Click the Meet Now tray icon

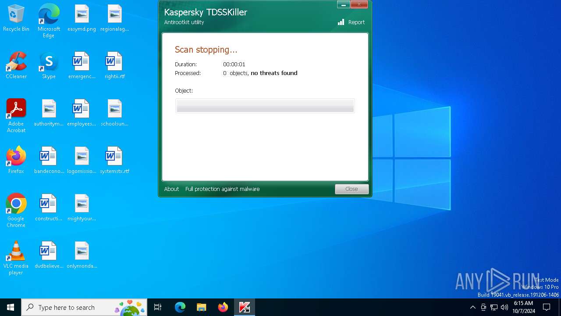click(483, 307)
